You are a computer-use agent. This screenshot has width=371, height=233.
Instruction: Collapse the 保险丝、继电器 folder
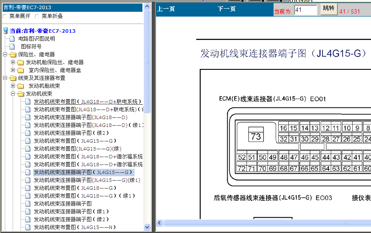5,55
